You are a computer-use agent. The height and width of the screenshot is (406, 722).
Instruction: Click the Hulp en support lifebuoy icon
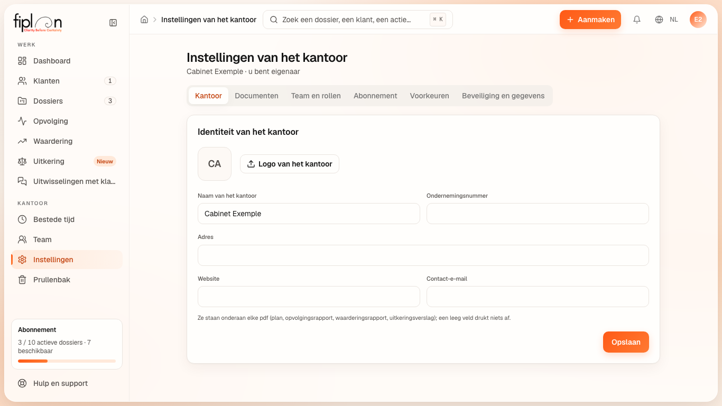[22, 383]
